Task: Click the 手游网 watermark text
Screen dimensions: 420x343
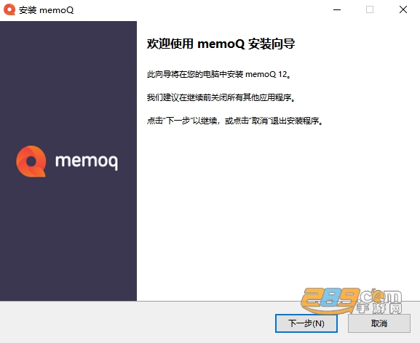Action: tap(379, 308)
